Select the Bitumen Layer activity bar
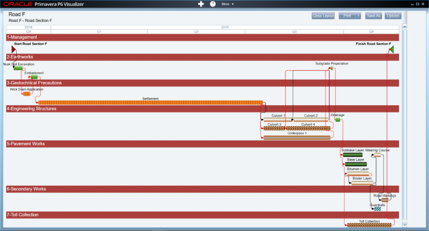The height and width of the screenshot is (231, 429). coord(358,174)
